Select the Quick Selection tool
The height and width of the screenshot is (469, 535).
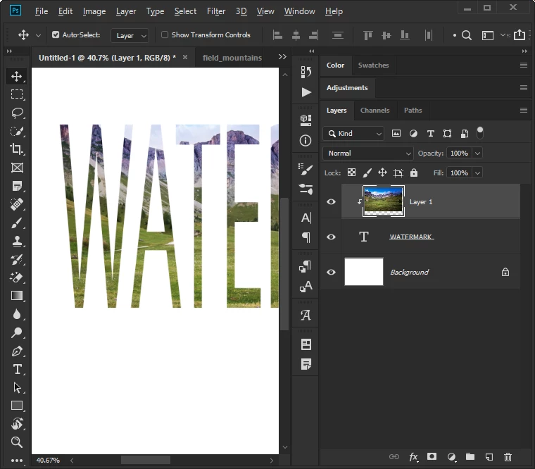tap(16, 131)
